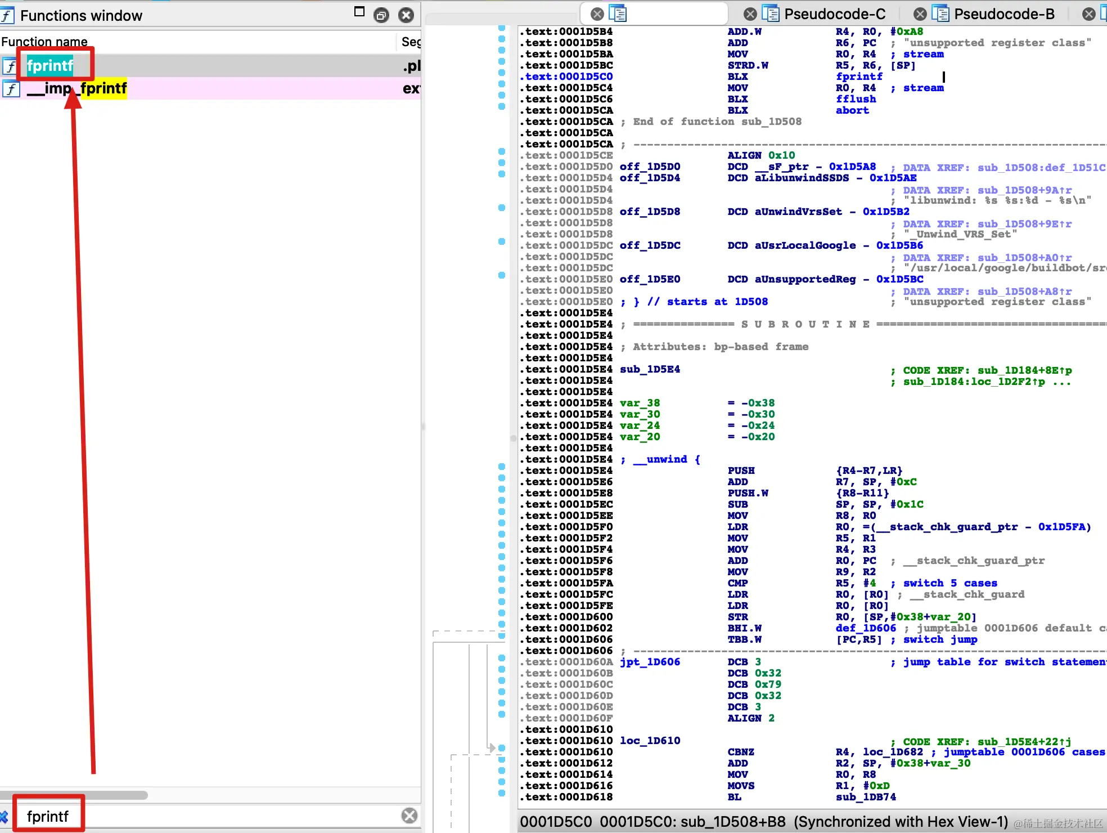This screenshot has height=833, width=1107.
Task: Maximize the Functions window square icon
Action: pos(359,12)
